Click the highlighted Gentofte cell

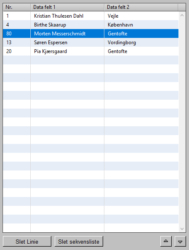(x=141, y=34)
